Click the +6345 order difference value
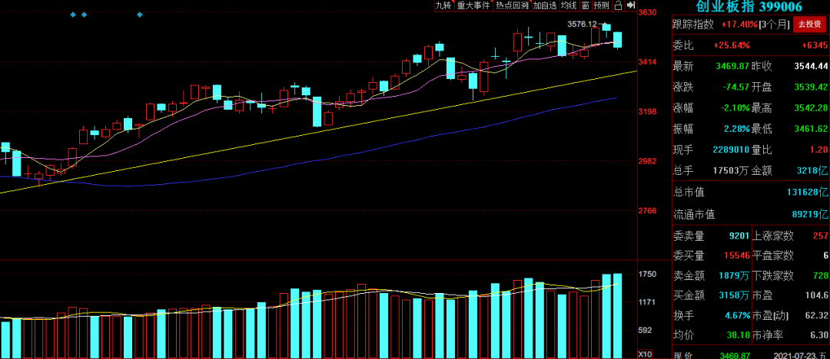The width and height of the screenshot is (830, 359). click(815, 45)
